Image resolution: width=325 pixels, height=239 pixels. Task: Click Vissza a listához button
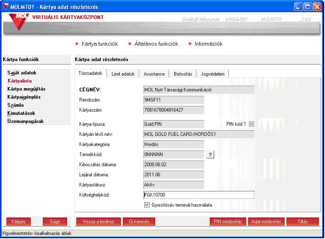tap(99, 222)
